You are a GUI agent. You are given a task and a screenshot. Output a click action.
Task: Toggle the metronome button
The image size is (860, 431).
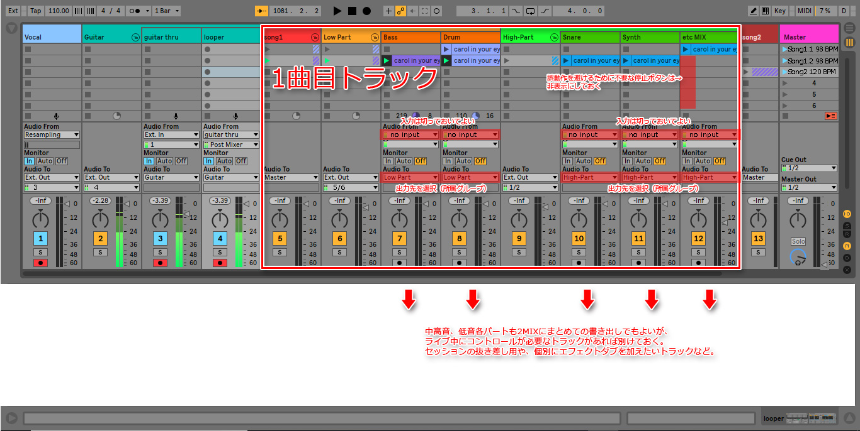(133, 11)
